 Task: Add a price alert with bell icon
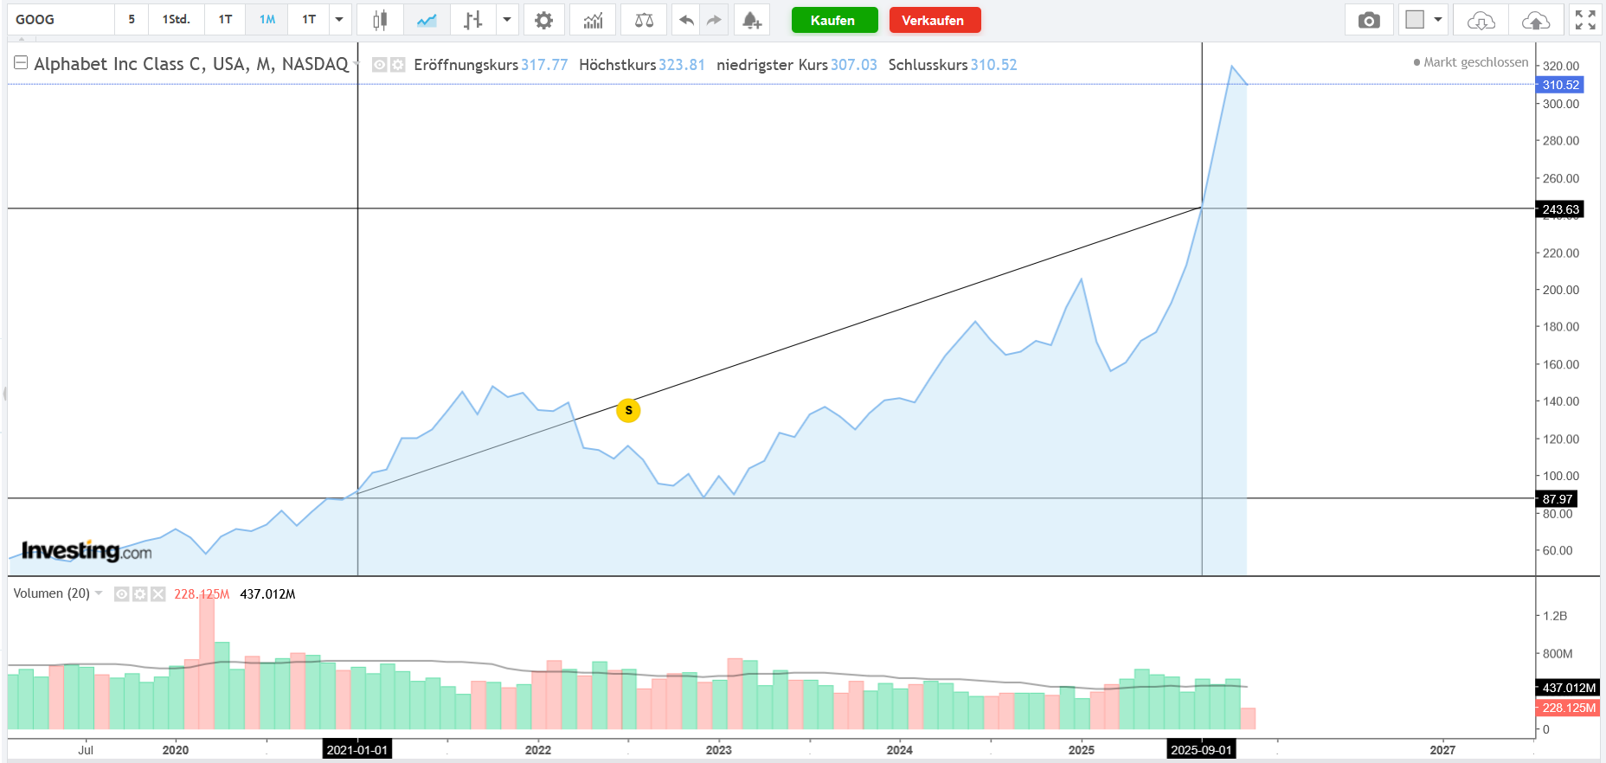pos(751,20)
